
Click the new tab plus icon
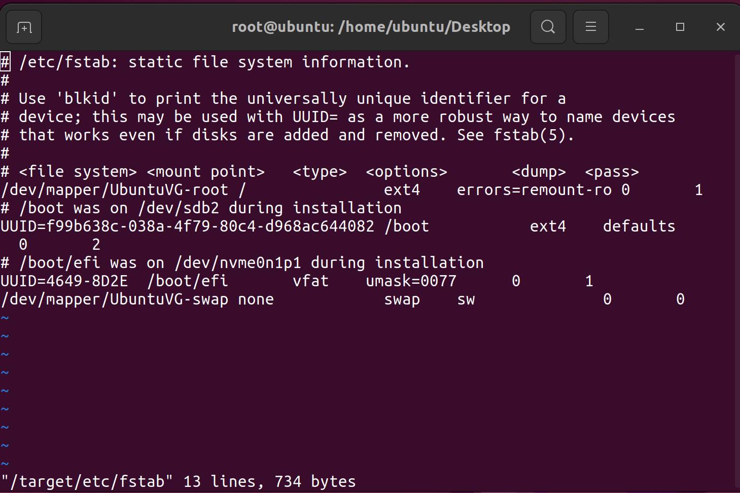click(x=23, y=26)
